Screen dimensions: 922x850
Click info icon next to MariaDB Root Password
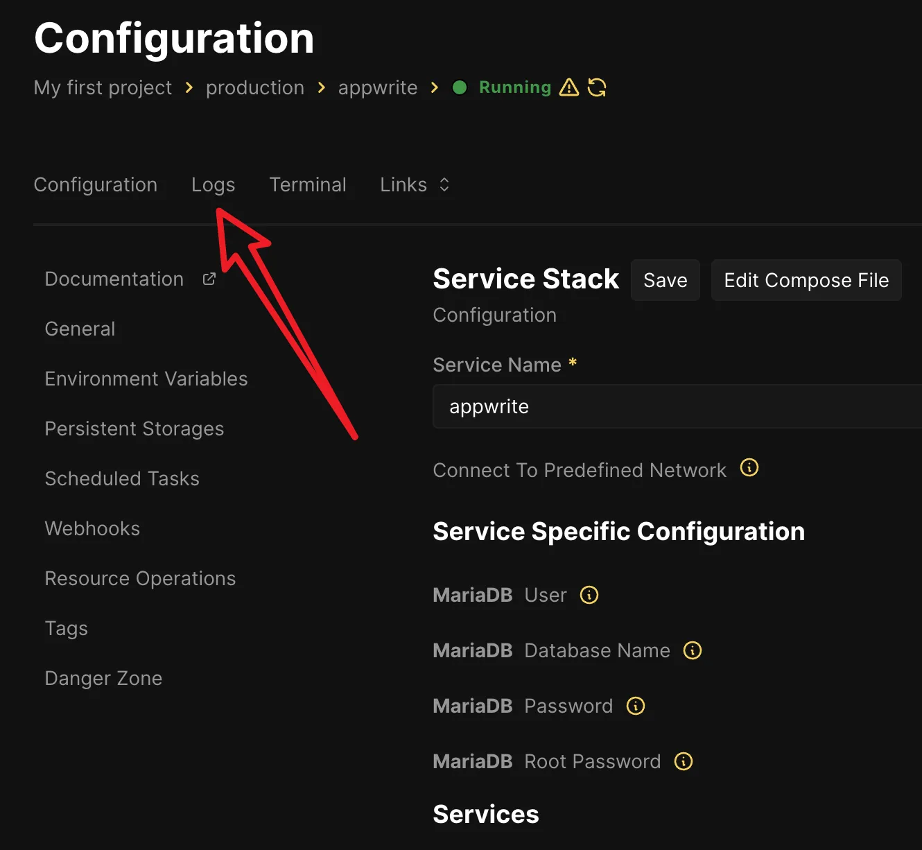(x=684, y=761)
